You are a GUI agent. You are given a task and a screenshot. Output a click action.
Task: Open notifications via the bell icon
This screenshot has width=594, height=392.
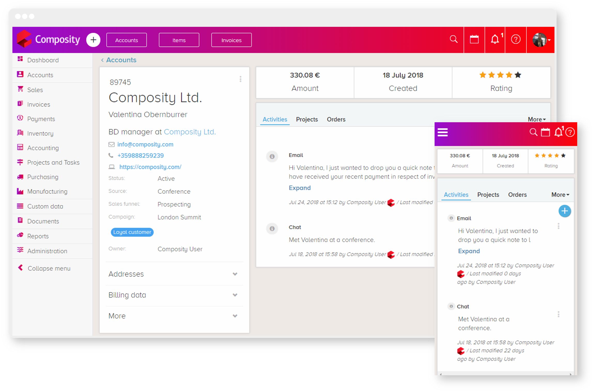pyautogui.click(x=495, y=39)
